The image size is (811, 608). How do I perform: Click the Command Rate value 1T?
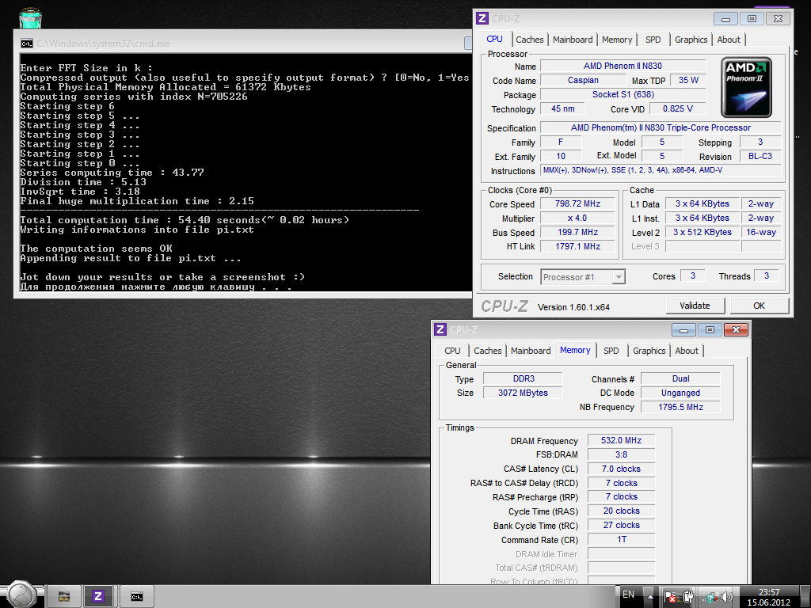point(621,540)
